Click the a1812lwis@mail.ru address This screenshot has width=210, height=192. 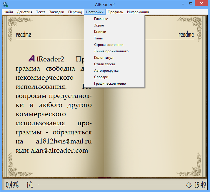[x=64, y=141]
